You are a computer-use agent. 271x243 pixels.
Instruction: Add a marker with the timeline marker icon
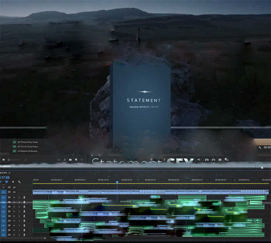[13, 182]
